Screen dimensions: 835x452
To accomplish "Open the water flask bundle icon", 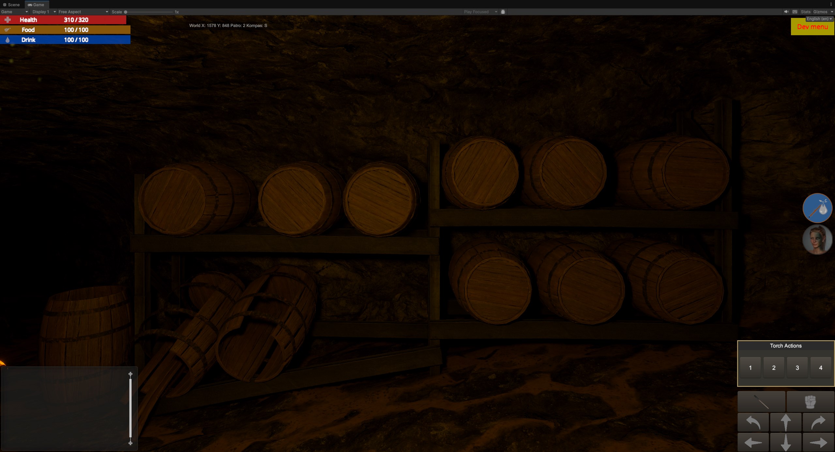I will (x=817, y=208).
